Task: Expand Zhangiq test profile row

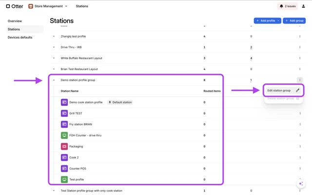Action: [54, 37]
